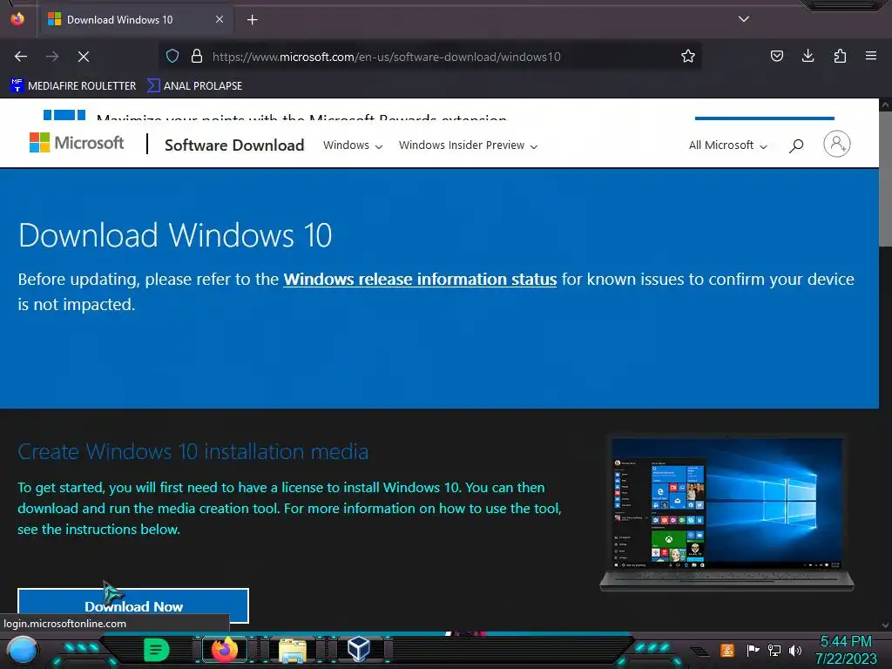Open the network tray icon

[x=774, y=650]
